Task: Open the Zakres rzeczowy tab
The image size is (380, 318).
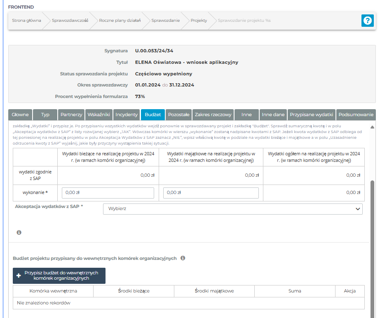Action: coord(213,115)
